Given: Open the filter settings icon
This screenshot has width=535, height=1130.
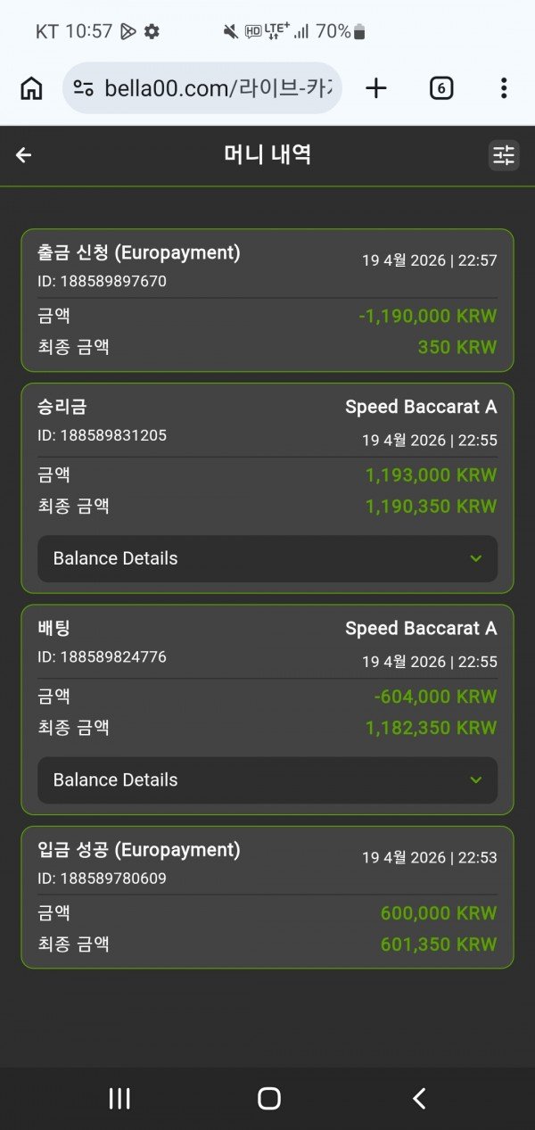Looking at the screenshot, I should [504, 155].
